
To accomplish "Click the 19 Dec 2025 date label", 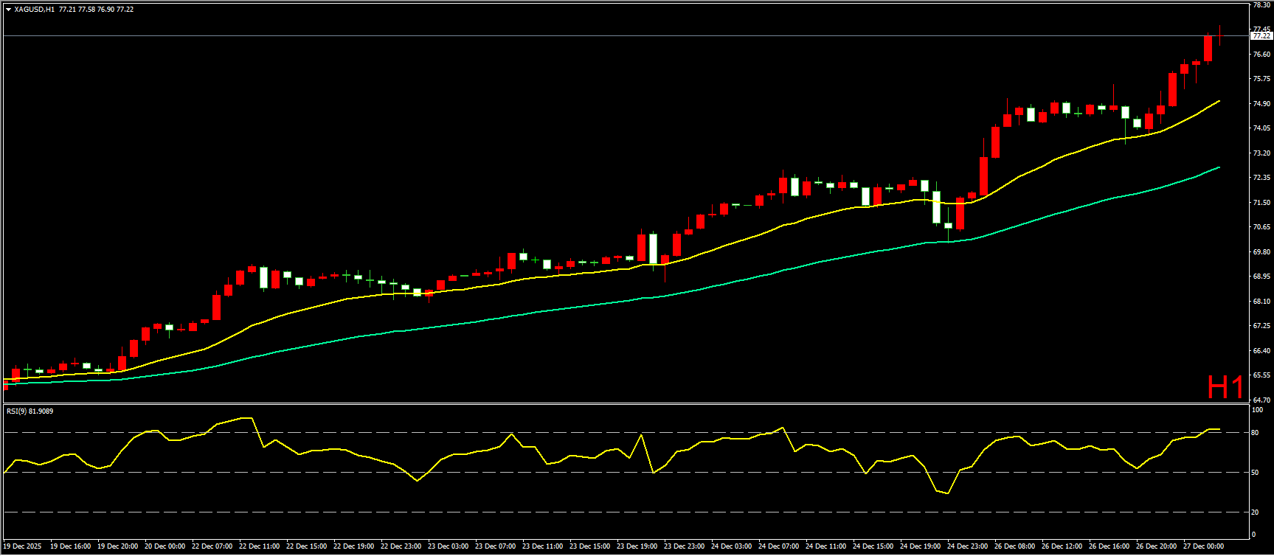I will pyautogui.click(x=23, y=546).
